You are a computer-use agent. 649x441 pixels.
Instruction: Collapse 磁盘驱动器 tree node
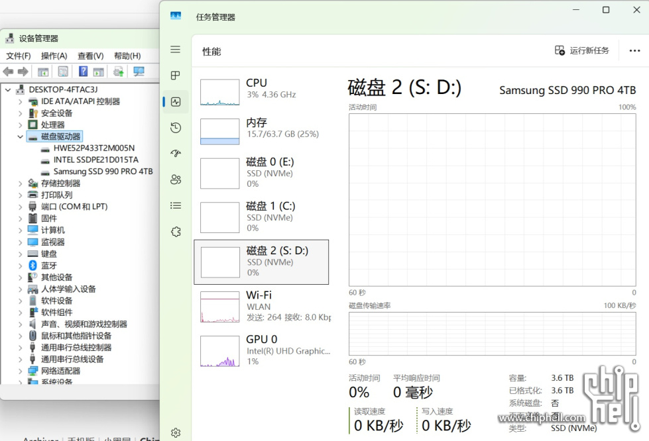[21, 136]
